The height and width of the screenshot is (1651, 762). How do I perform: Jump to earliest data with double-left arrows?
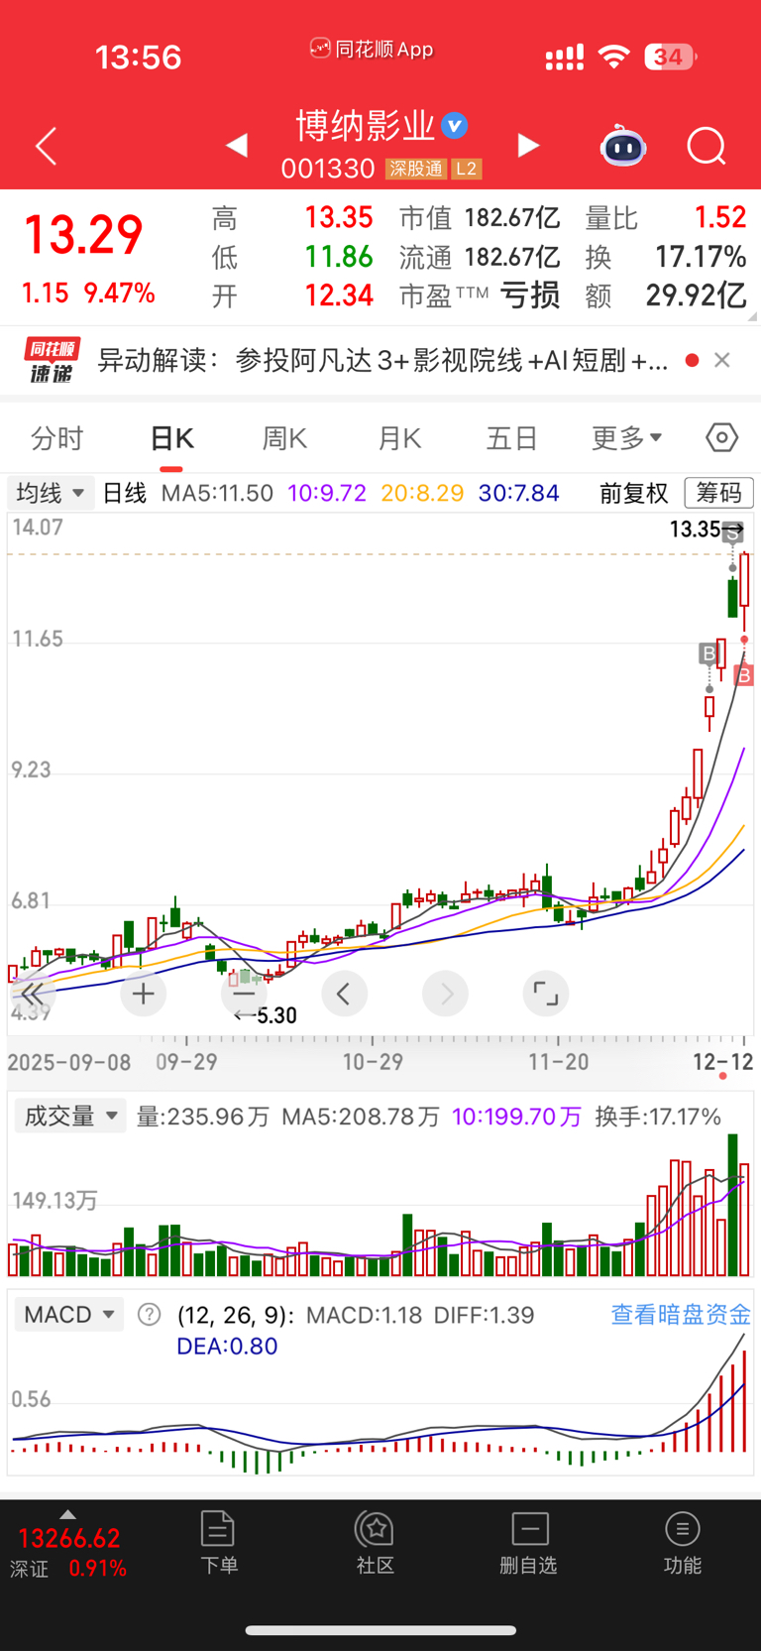click(x=32, y=994)
